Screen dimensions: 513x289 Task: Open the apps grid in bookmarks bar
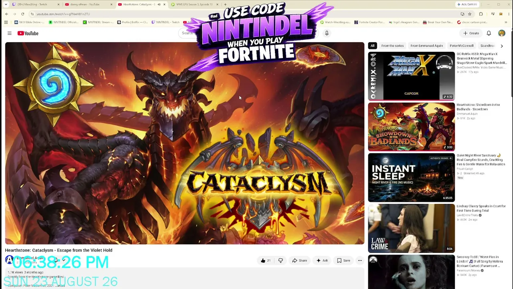(x=6, y=22)
